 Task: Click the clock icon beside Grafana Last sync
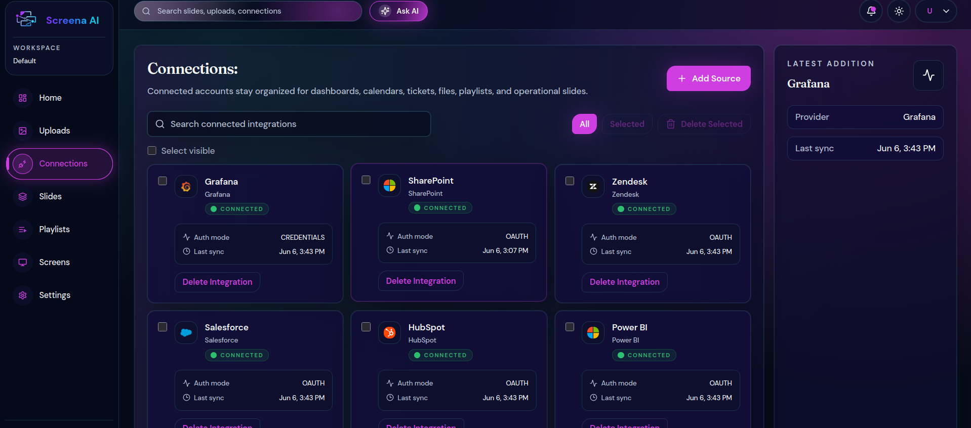point(186,251)
